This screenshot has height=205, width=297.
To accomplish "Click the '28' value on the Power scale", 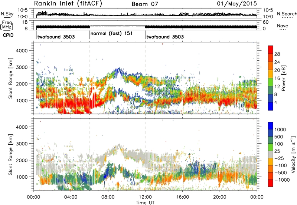I will point(277,54).
